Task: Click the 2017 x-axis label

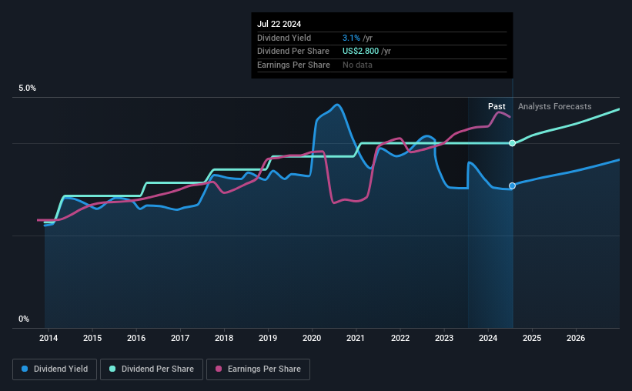Action: 180,338
